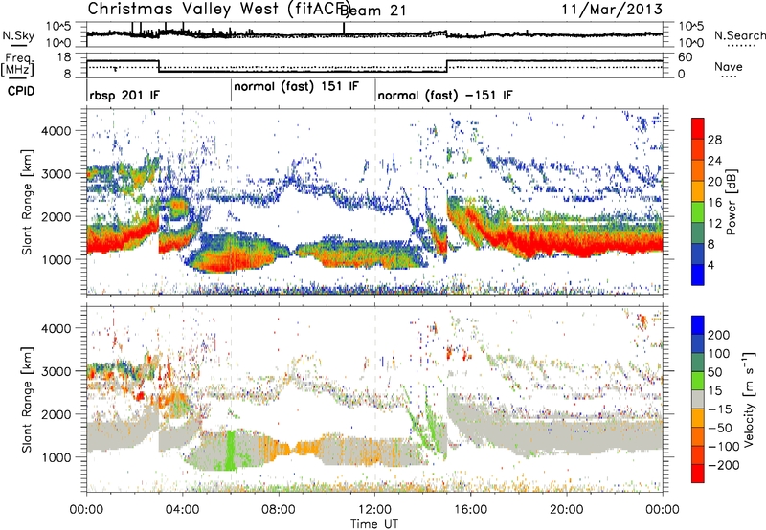Click the "Freq. [MHz]" axis label

[18, 64]
